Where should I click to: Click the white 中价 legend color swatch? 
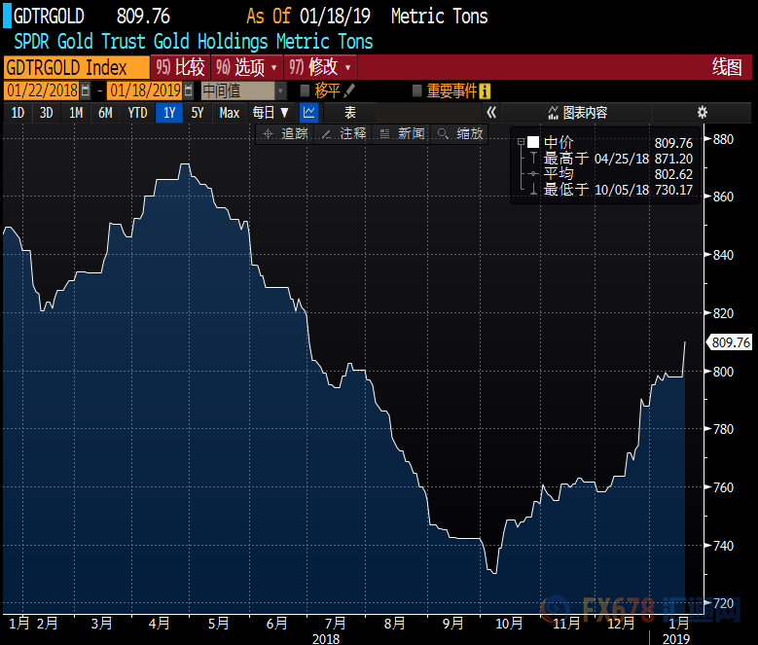(x=532, y=143)
